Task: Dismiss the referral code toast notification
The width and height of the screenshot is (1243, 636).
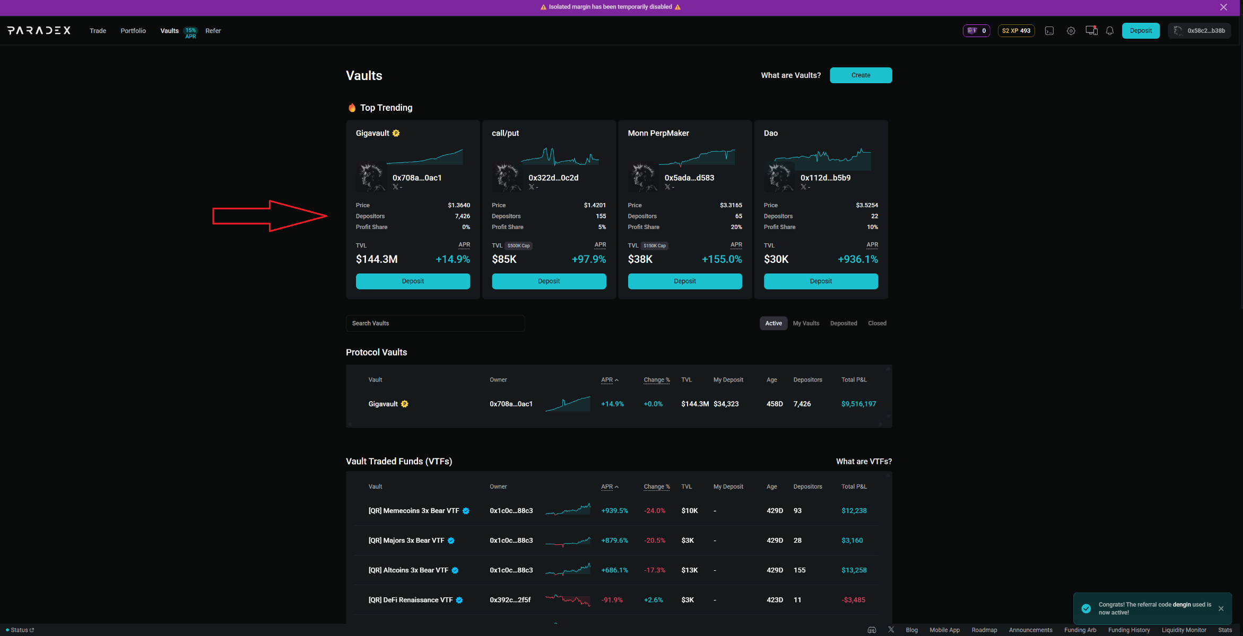Action: tap(1221, 608)
